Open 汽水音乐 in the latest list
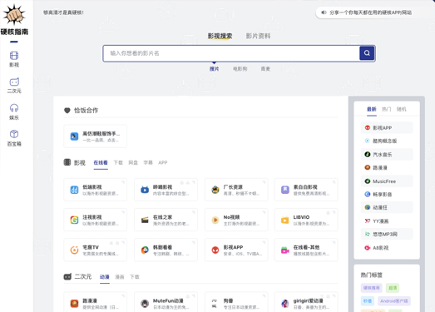This screenshot has height=312, width=435. pyautogui.click(x=387, y=154)
